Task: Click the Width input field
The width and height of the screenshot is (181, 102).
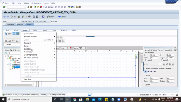Action: [x=154, y=58]
